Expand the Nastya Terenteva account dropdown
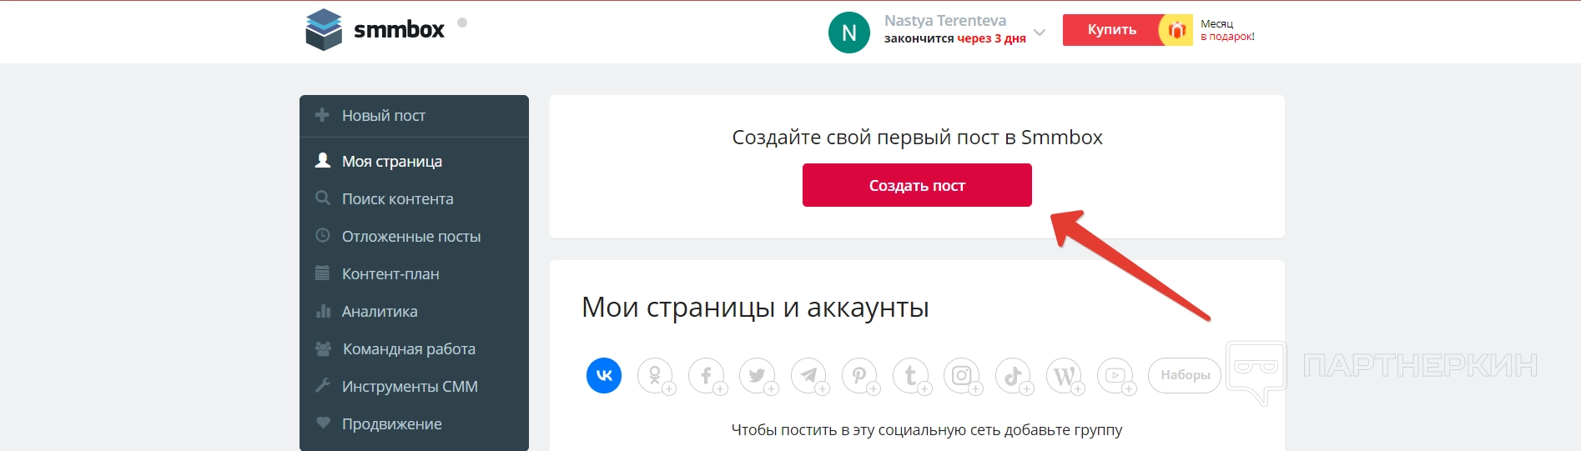Screen dimensions: 1581x451 1040,33
